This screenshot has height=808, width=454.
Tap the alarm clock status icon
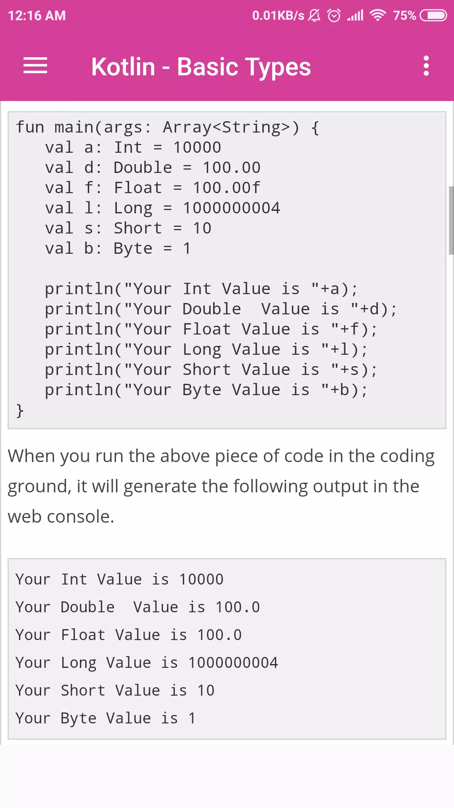pos(334,16)
